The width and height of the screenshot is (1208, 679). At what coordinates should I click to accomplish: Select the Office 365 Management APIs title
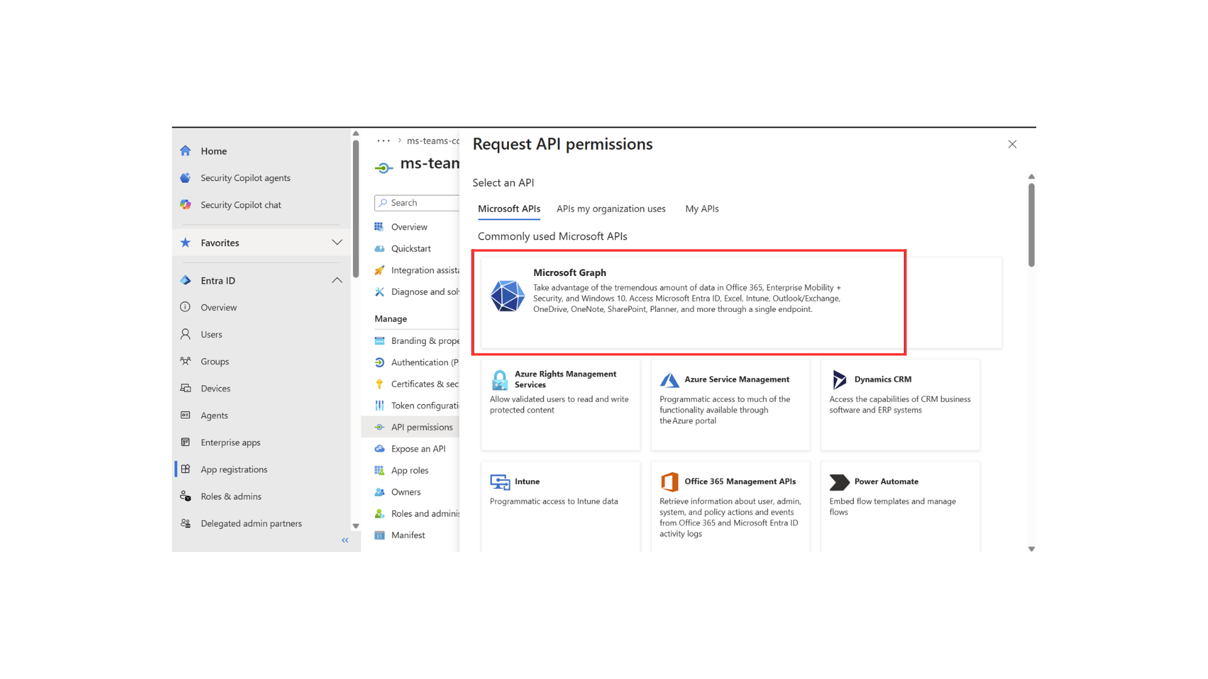click(740, 482)
